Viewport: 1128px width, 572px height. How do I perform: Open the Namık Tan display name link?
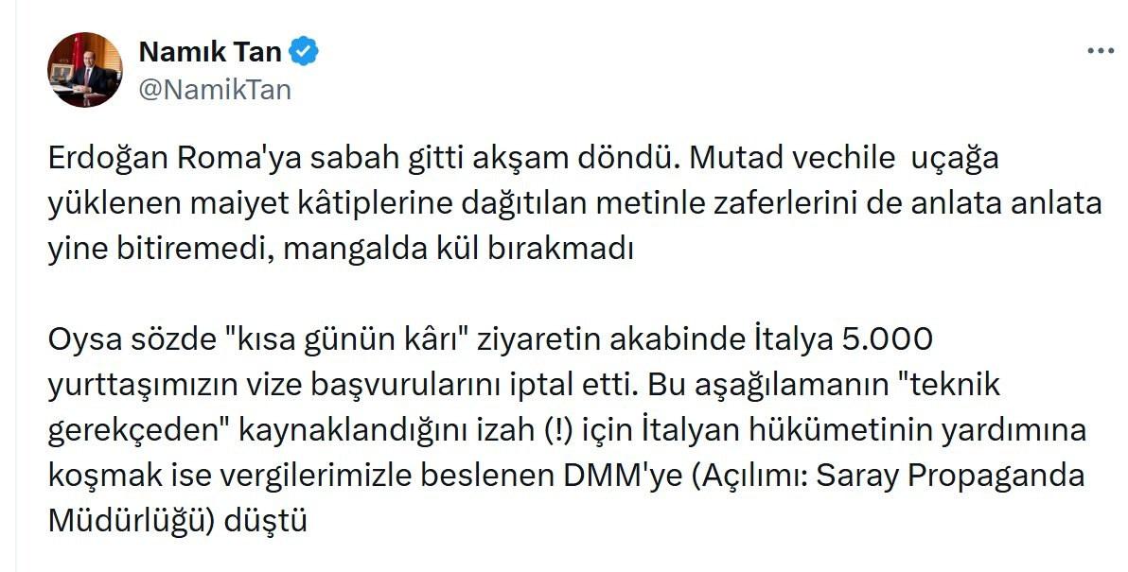[x=209, y=52]
